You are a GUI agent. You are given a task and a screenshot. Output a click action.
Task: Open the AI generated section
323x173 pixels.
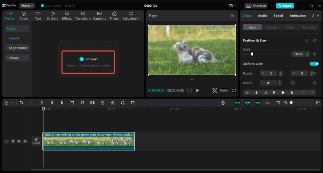[x=18, y=48]
